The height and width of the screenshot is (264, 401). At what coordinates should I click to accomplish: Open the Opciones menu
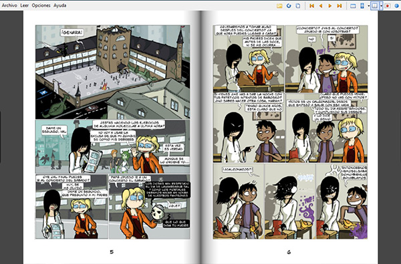(41, 5)
